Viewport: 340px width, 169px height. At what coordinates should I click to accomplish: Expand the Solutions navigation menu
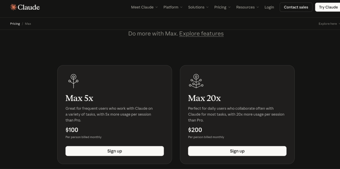click(x=198, y=7)
